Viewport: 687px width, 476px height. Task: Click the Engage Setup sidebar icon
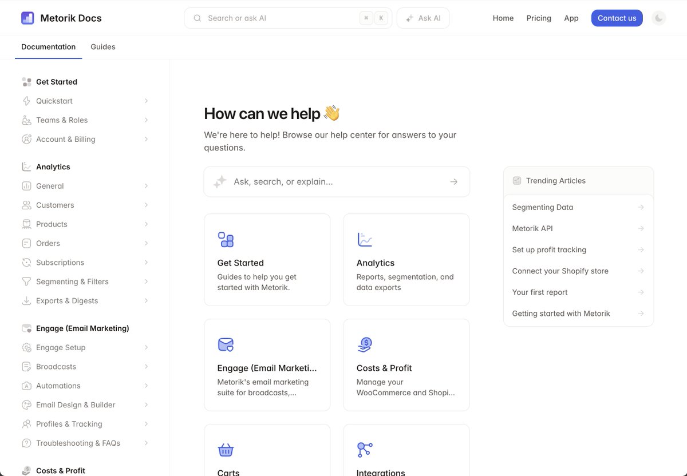[x=26, y=347]
